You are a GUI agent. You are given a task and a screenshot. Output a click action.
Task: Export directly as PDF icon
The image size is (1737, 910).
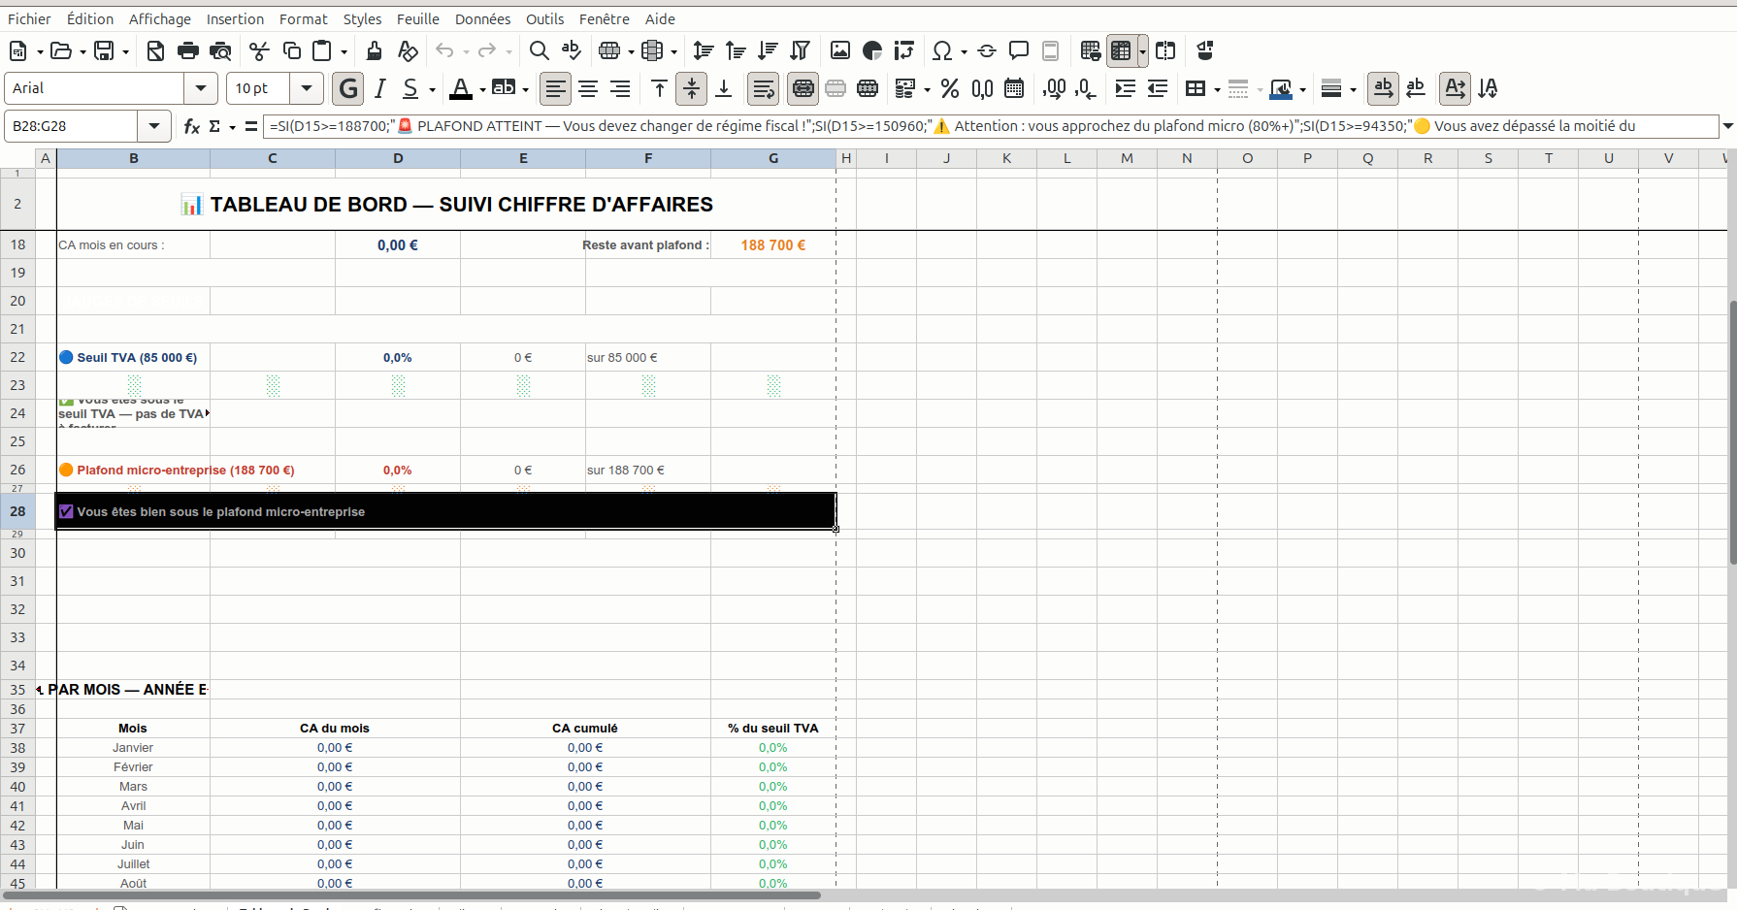tap(155, 50)
